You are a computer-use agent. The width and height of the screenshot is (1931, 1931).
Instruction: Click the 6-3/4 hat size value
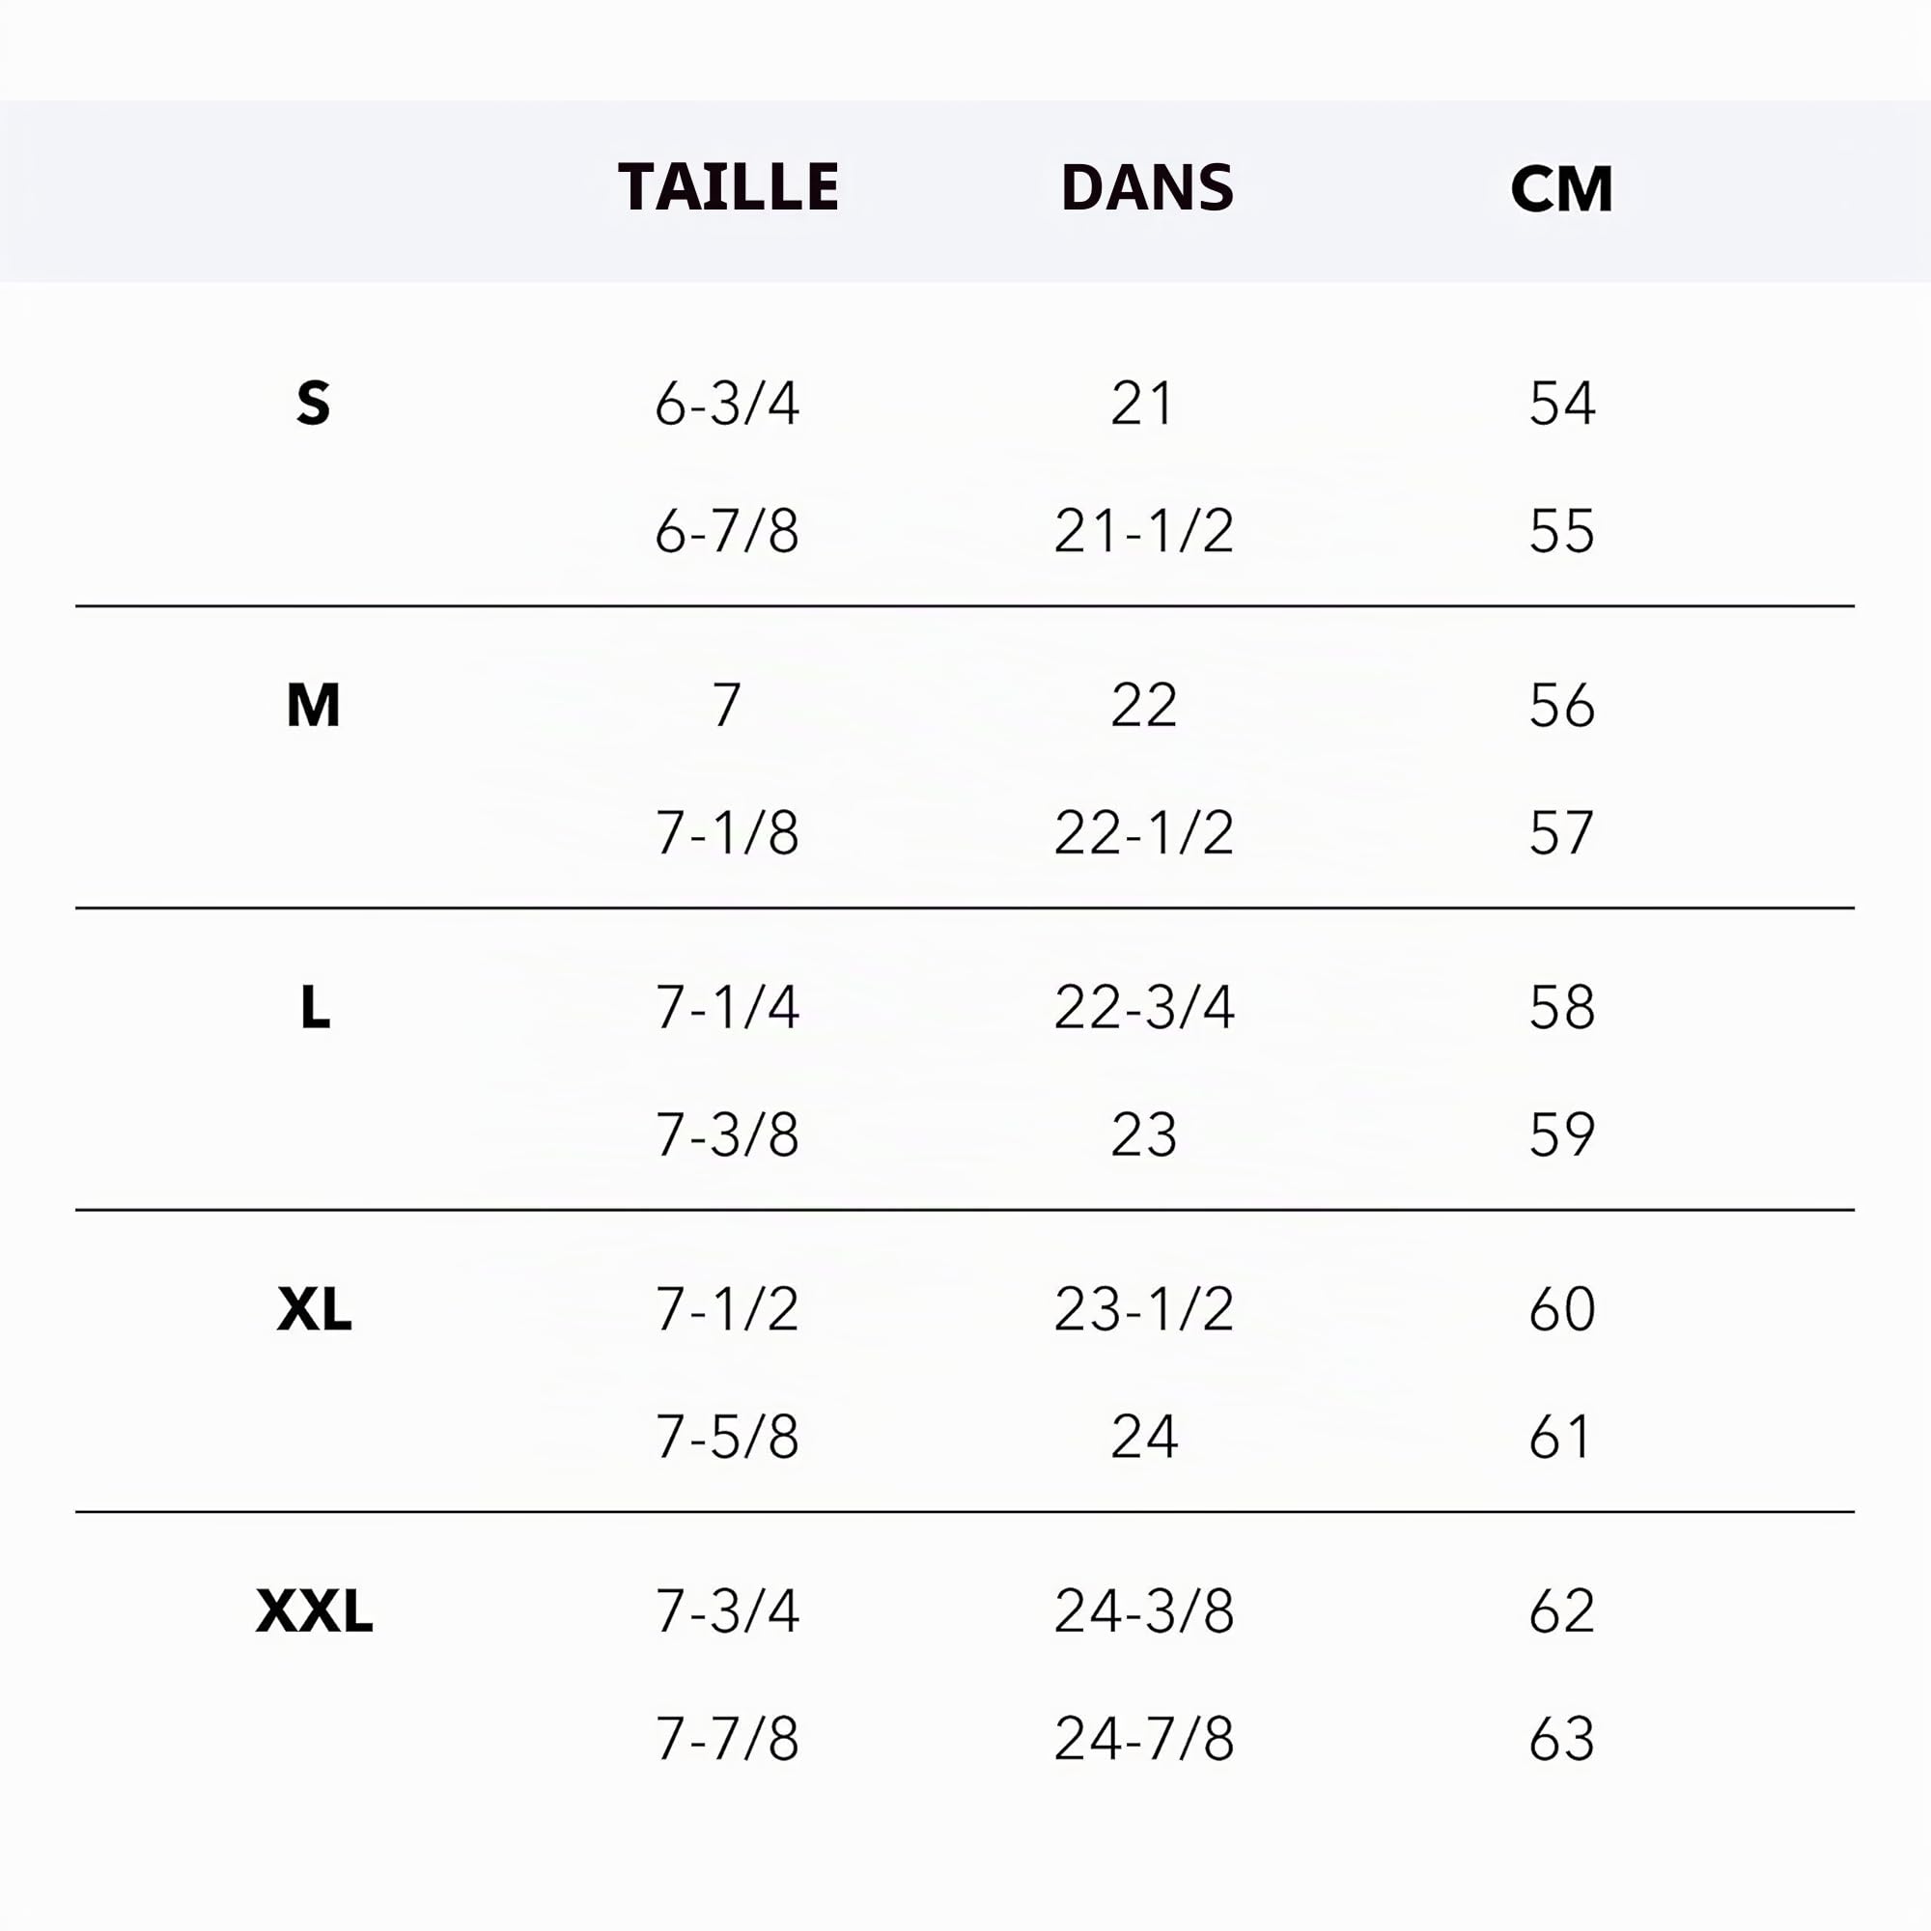[728, 404]
